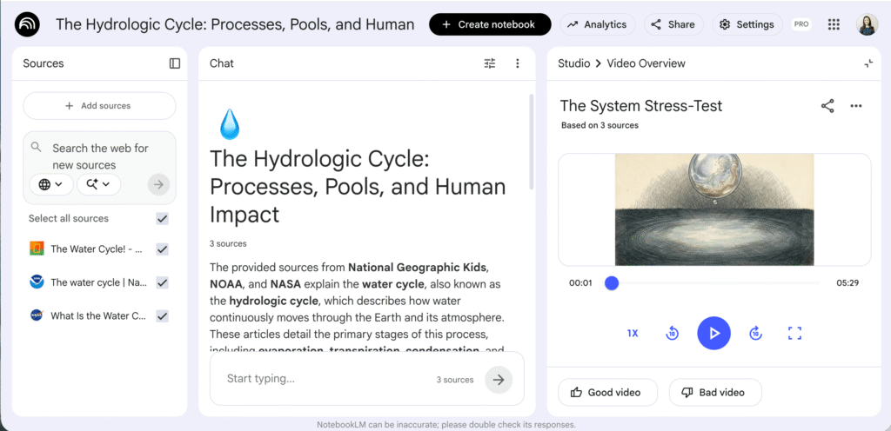Image resolution: width=891 pixels, height=431 pixels.
Task: Click the PRO badge
Action: 801,24
